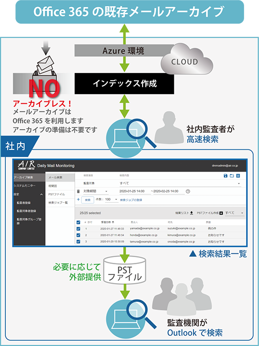Click the list icon right of folder
Screen dimensions: 259x346
coord(238,176)
